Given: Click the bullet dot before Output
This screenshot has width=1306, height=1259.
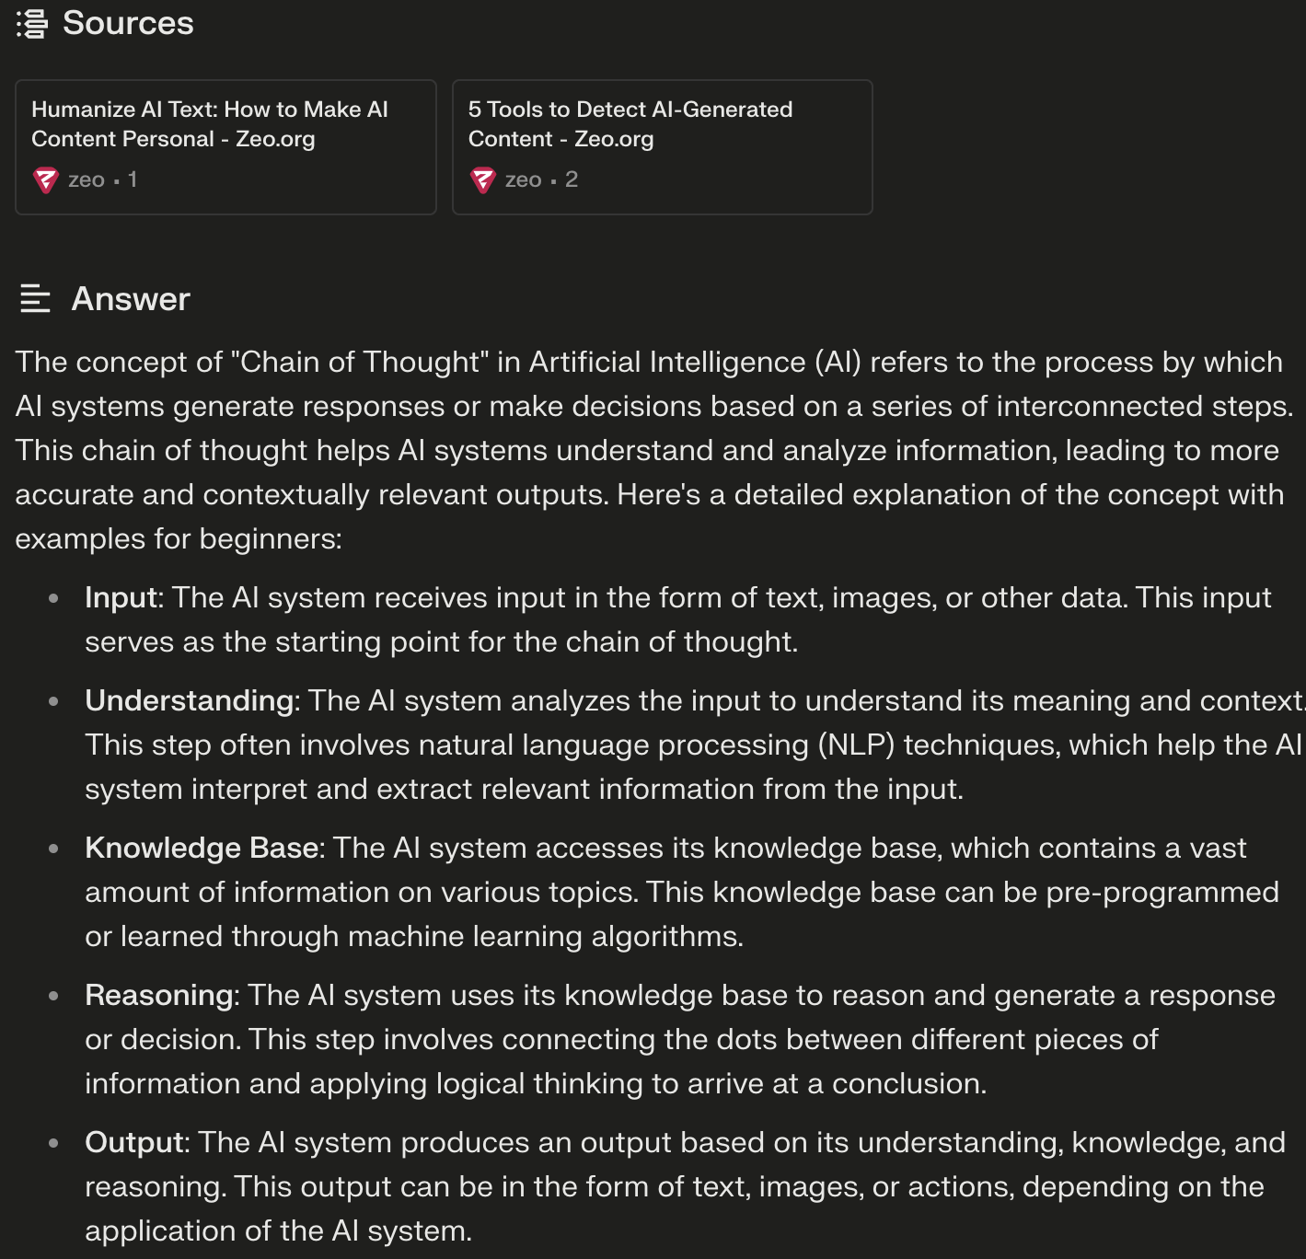Looking at the screenshot, I should pos(53,1143).
